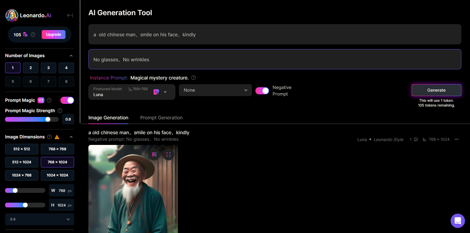Open the Prompt Magic info icon
Screen dimensions: 470x233
click(x=49, y=100)
